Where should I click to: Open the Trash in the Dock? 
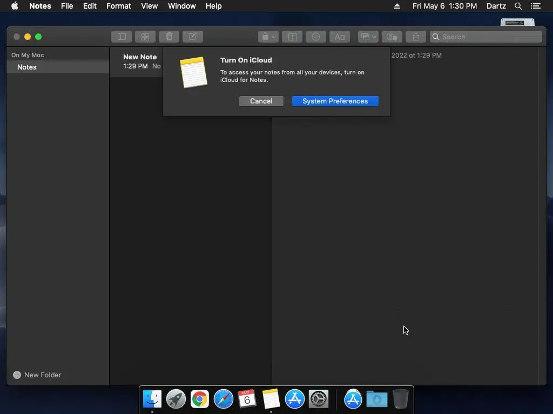point(401,399)
